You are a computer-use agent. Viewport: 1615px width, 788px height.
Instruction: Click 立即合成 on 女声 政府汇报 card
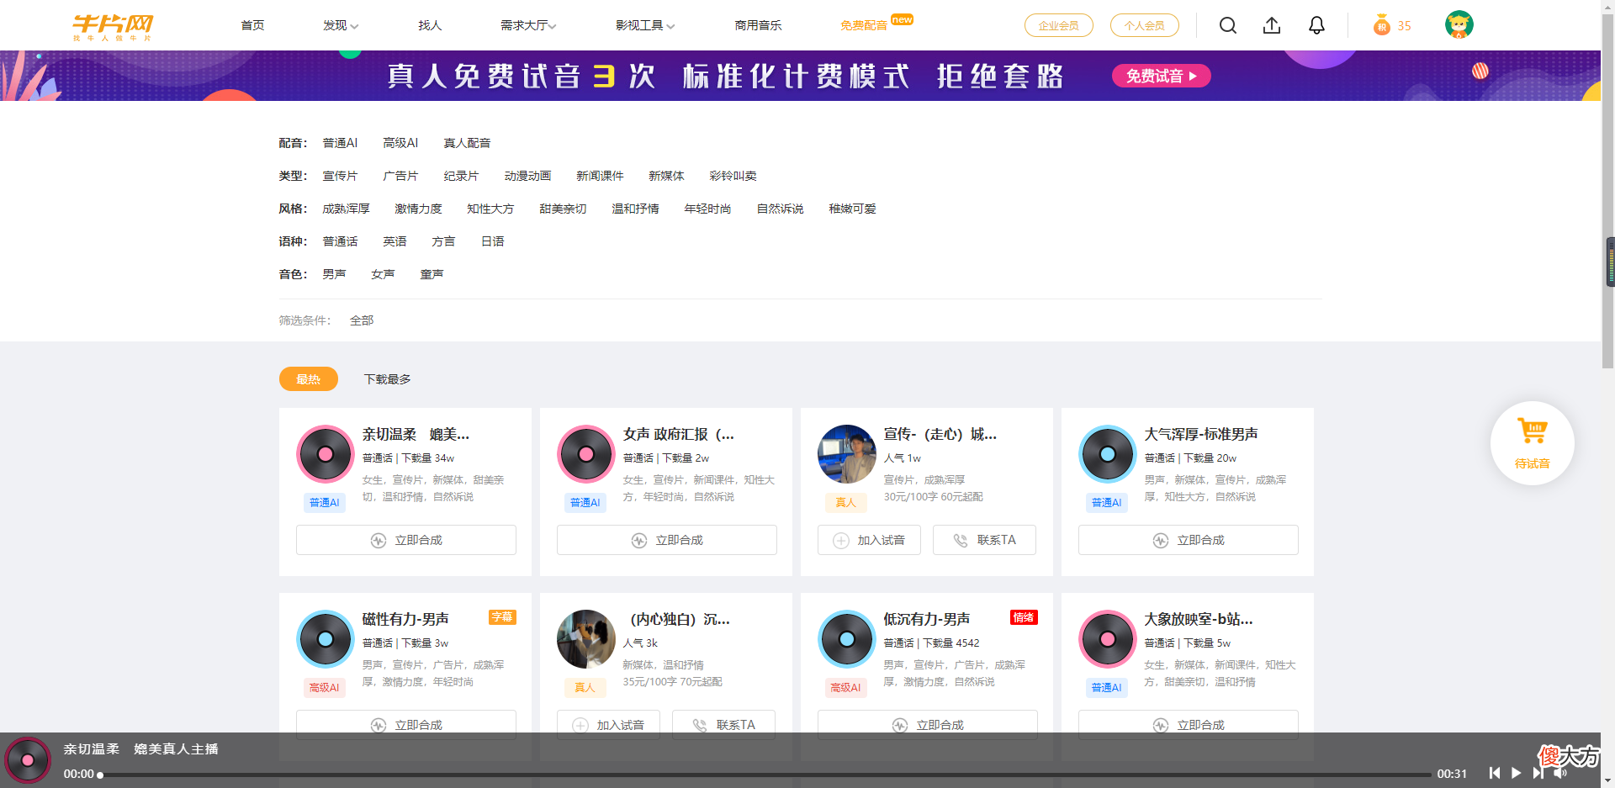[x=667, y=540]
